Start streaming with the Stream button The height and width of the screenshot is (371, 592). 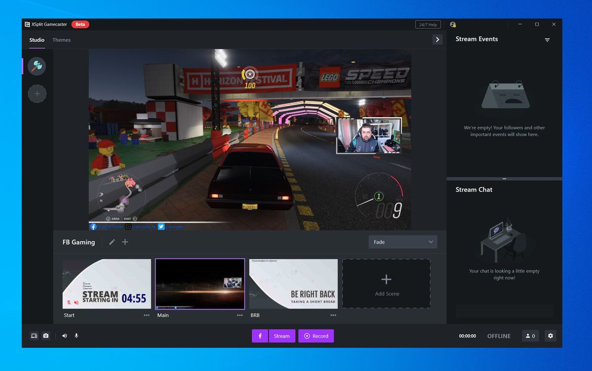282,336
